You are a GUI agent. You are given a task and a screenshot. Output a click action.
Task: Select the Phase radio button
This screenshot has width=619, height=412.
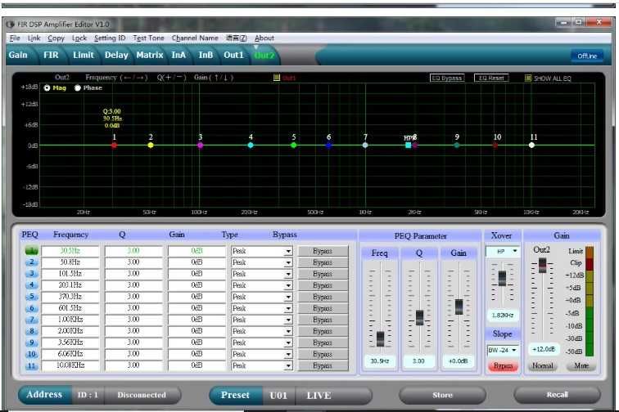point(78,87)
